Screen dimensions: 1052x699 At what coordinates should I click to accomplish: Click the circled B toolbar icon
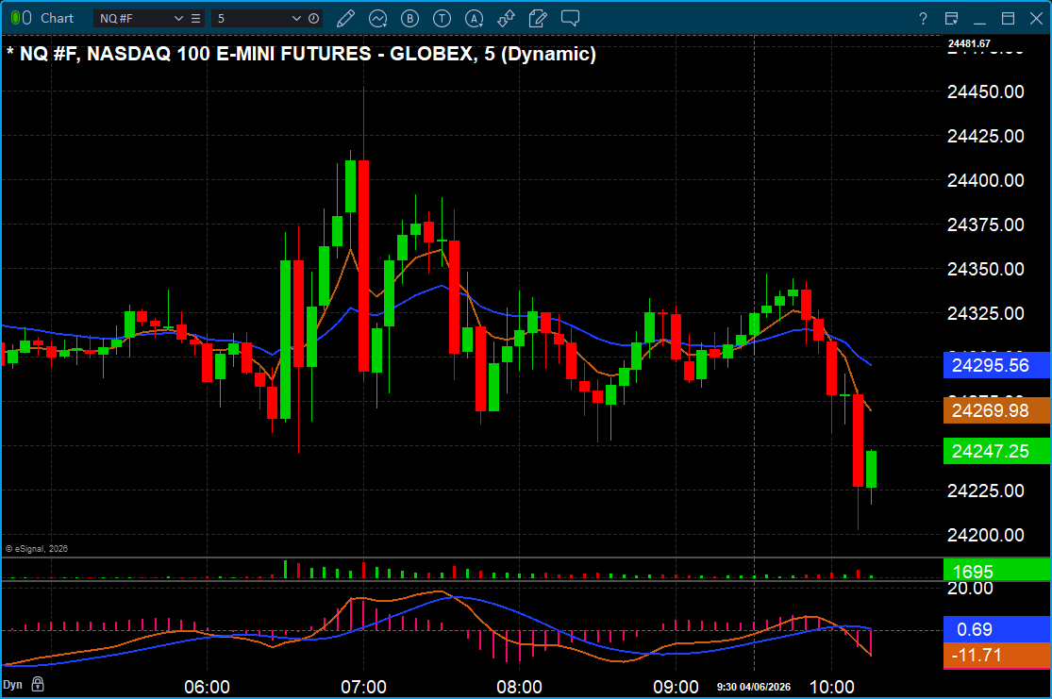(x=409, y=19)
